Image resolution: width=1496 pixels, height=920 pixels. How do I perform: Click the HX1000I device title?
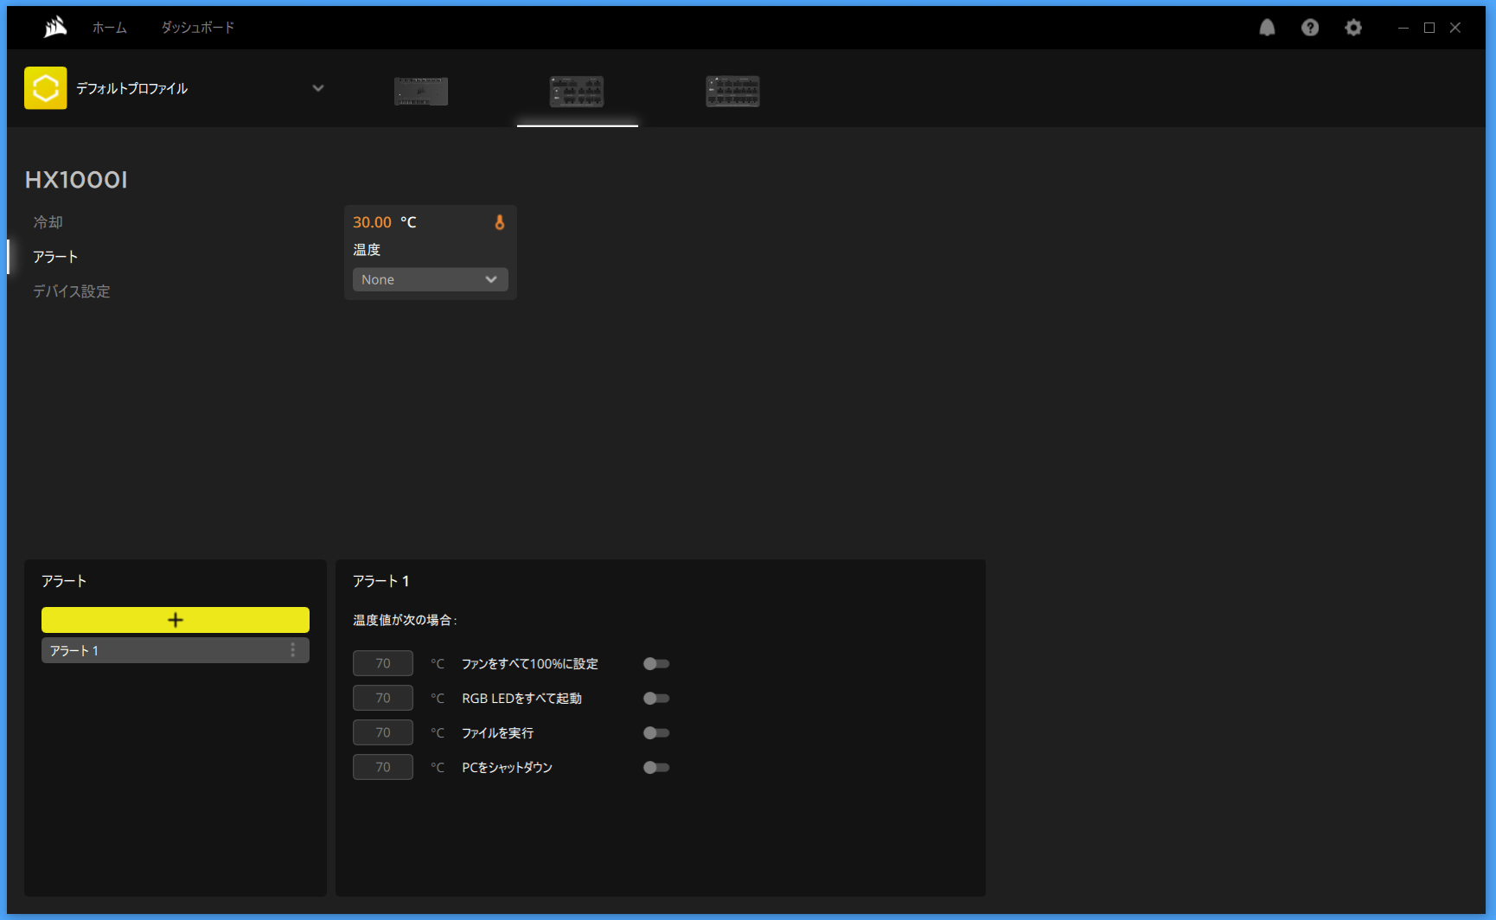point(76,180)
